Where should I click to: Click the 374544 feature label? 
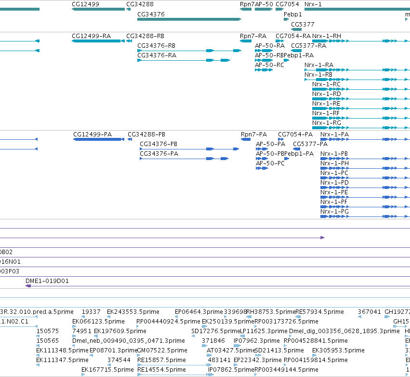119,360
